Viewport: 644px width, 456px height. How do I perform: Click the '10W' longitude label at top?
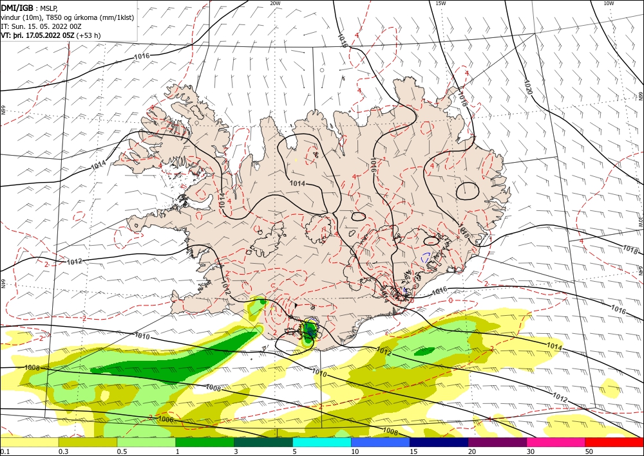click(609, 3)
